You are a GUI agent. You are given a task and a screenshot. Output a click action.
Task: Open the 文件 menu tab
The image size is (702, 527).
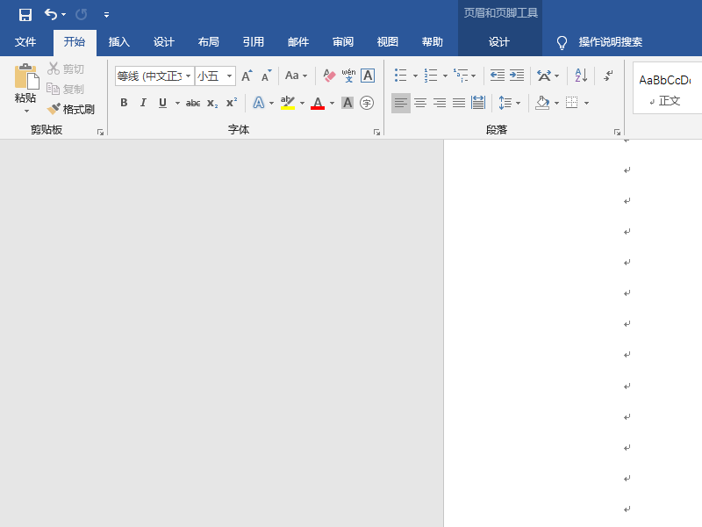coord(25,42)
